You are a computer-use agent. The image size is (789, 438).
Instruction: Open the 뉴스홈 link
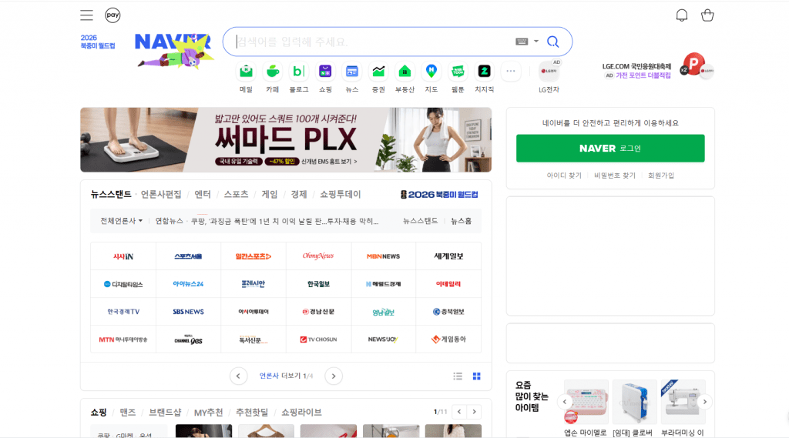461,221
